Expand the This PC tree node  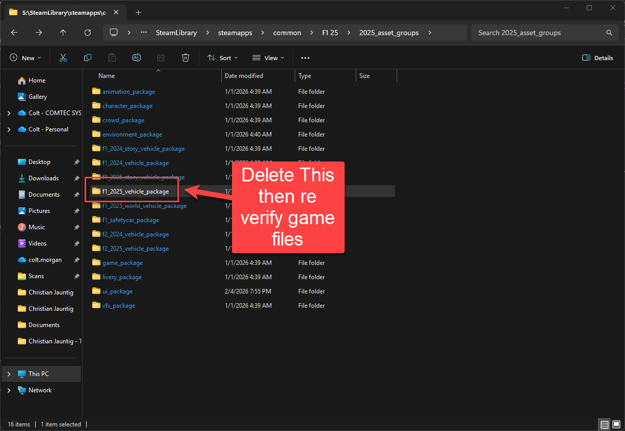pos(9,374)
